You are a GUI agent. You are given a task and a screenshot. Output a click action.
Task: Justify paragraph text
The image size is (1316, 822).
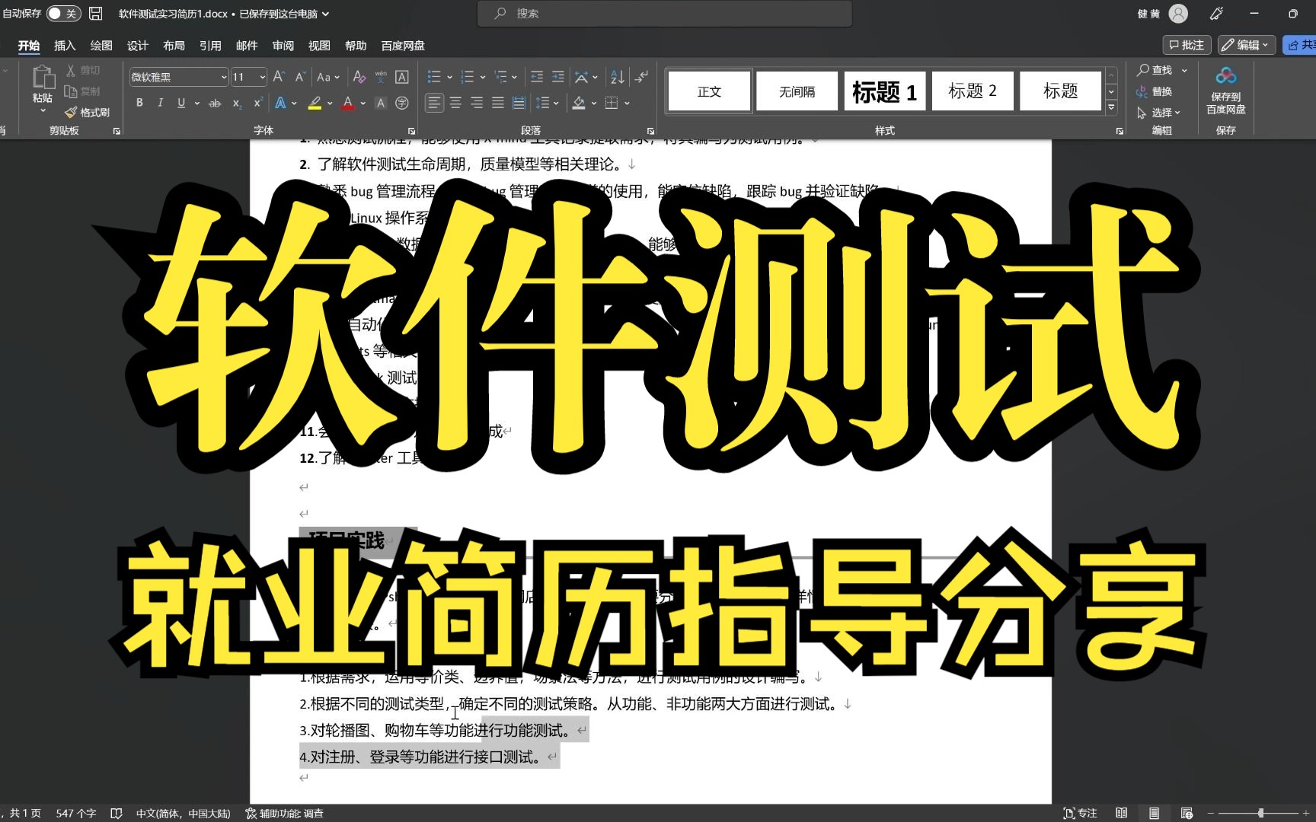tap(498, 103)
